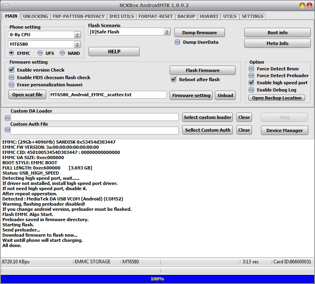Open the FRP-PATTERN-PRIVACY tab

[79, 16]
